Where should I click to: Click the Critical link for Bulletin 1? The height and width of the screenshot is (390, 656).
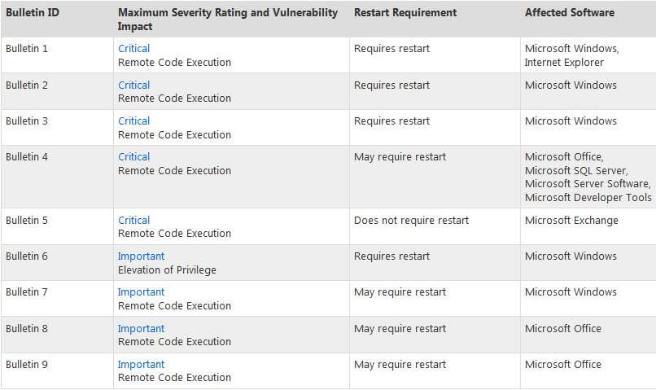point(133,49)
